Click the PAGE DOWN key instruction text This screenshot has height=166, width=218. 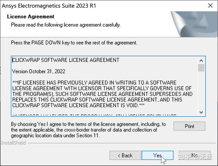coord(74,43)
